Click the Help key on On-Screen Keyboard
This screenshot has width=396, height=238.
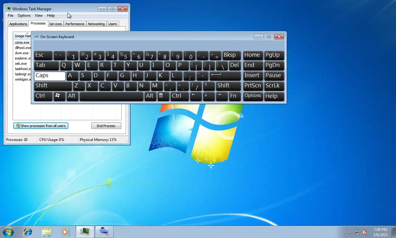coord(274,96)
